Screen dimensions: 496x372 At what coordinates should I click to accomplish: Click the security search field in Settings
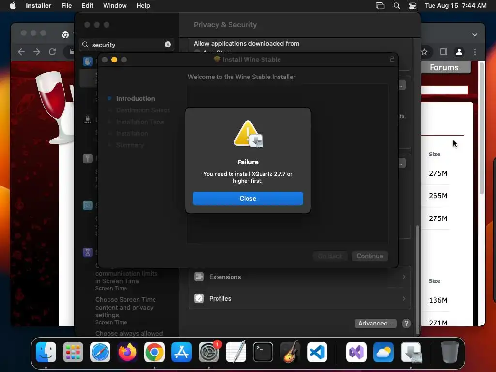[x=126, y=45]
